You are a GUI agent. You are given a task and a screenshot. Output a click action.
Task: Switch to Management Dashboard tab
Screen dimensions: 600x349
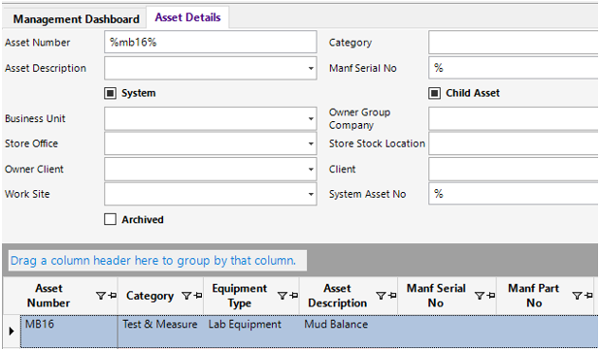click(x=76, y=19)
